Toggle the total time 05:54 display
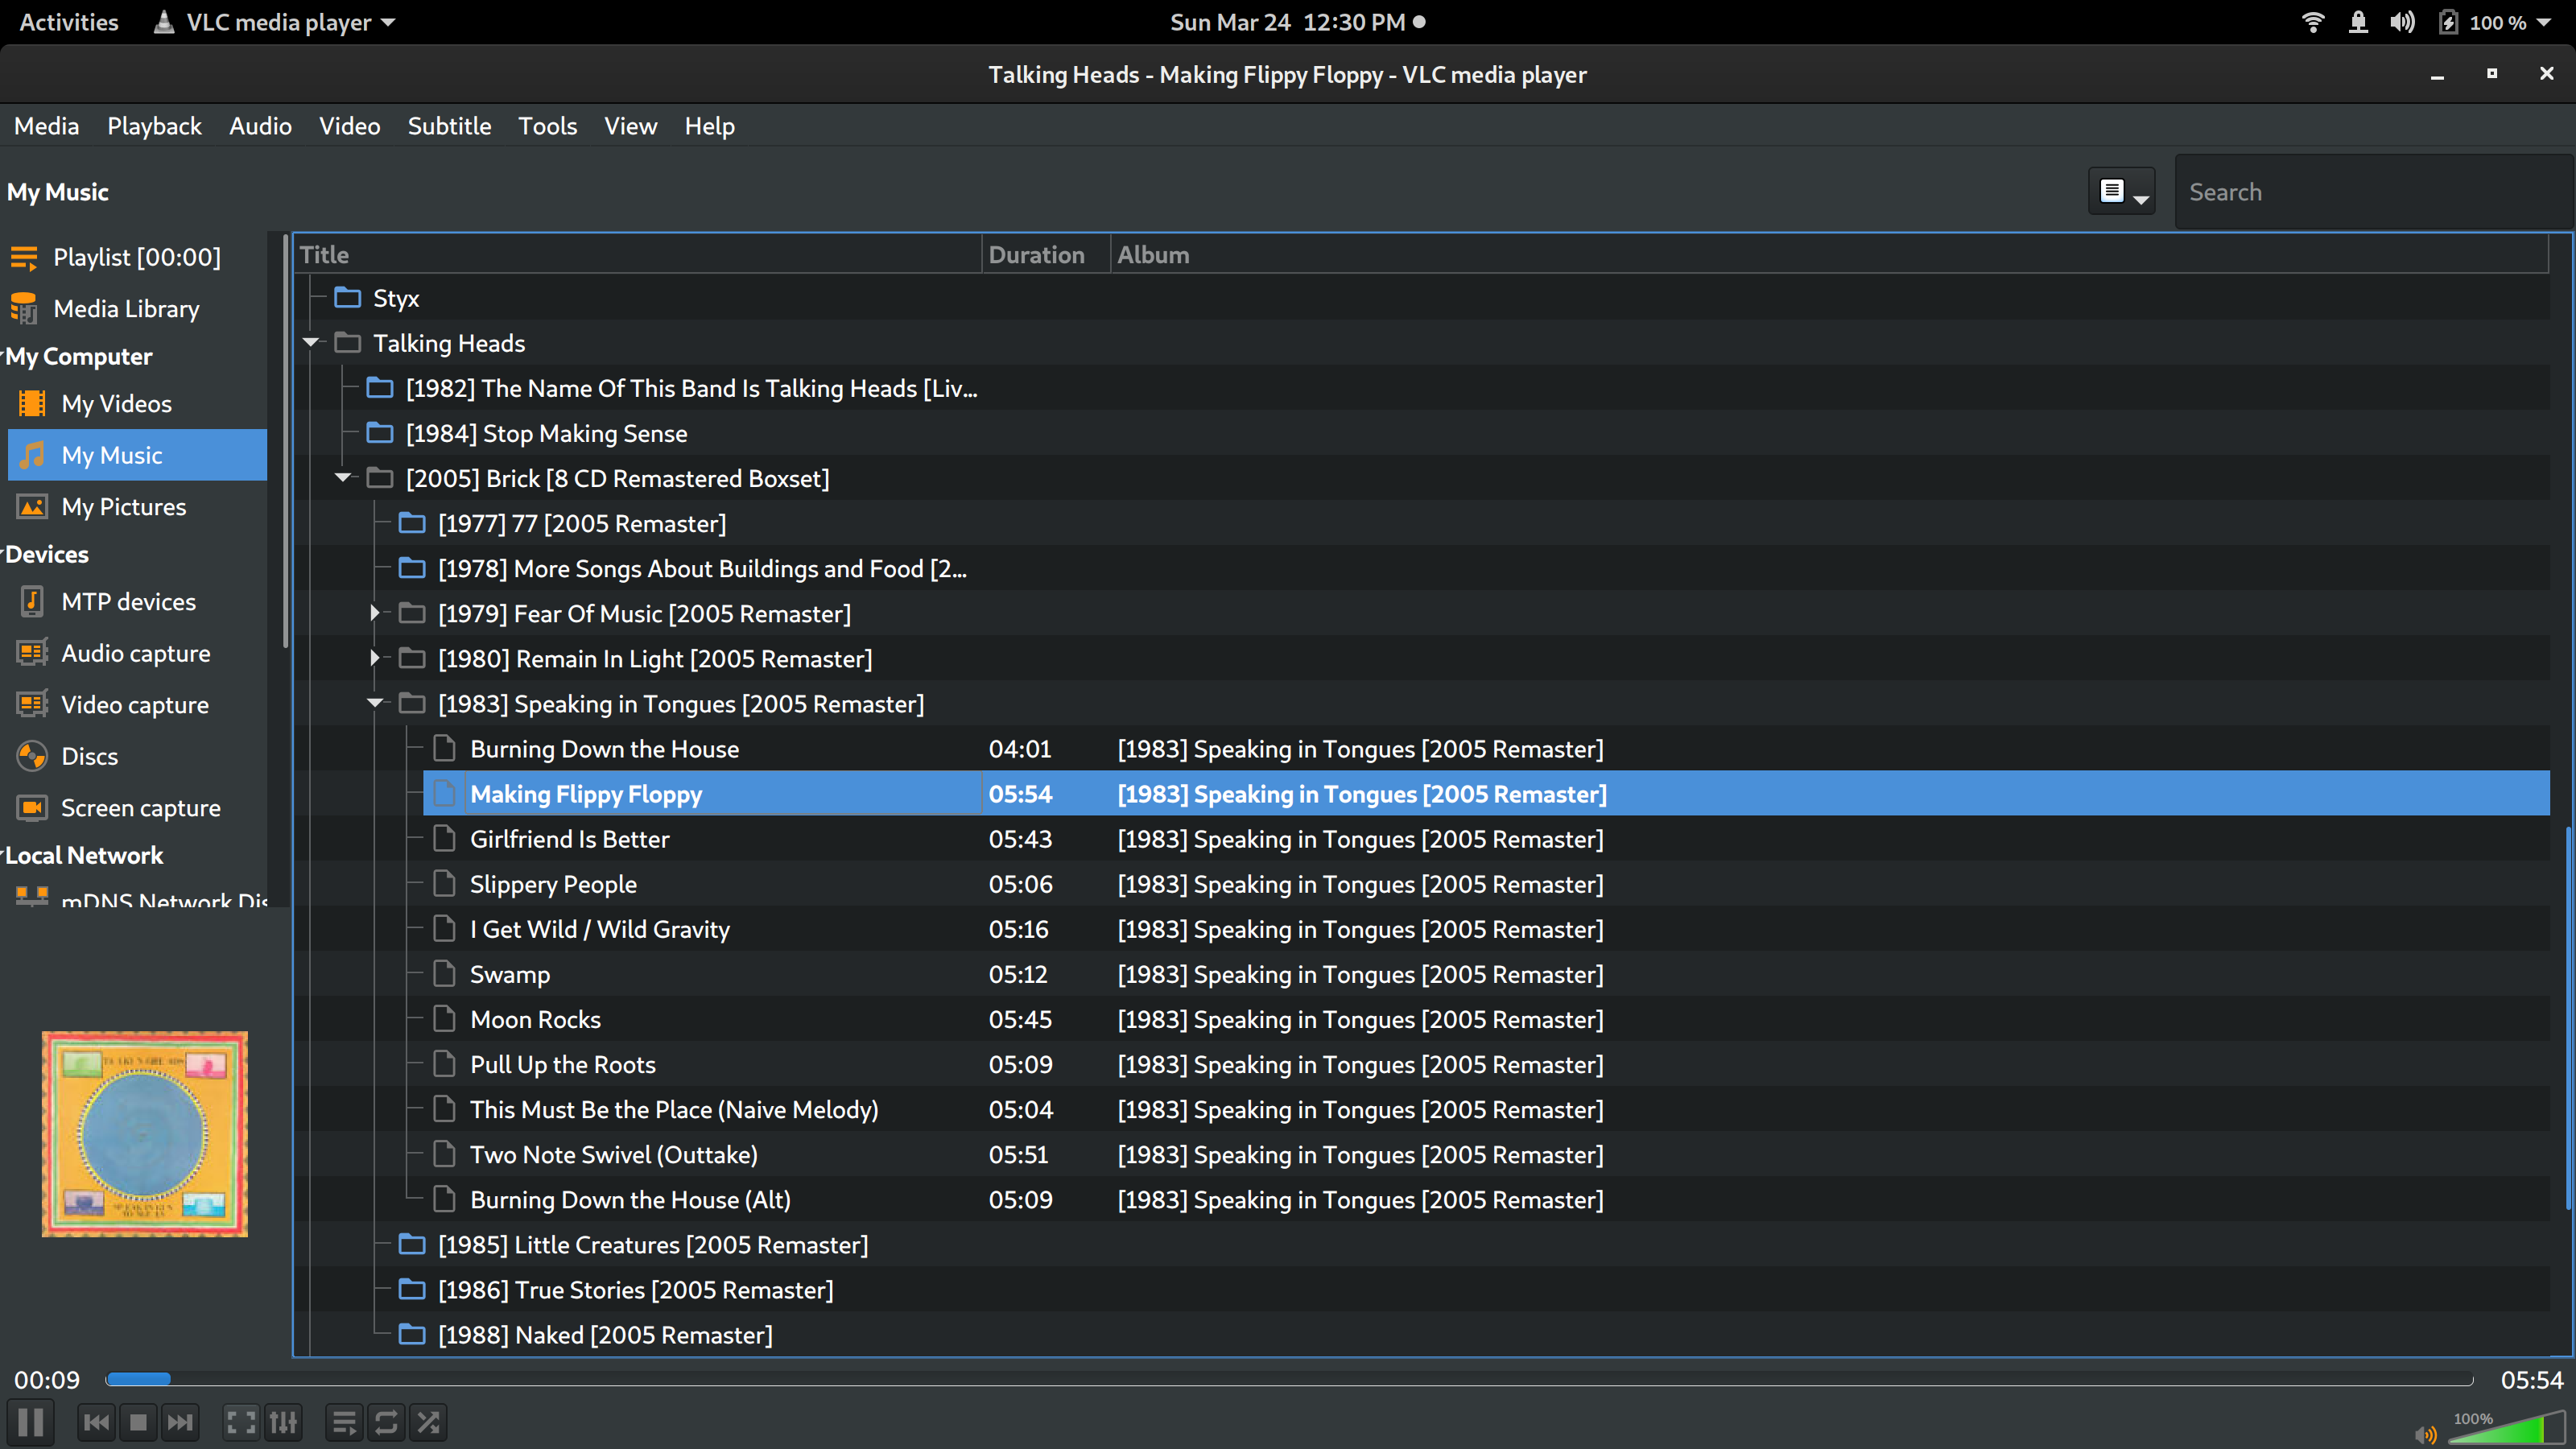 (x=2532, y=1380)
